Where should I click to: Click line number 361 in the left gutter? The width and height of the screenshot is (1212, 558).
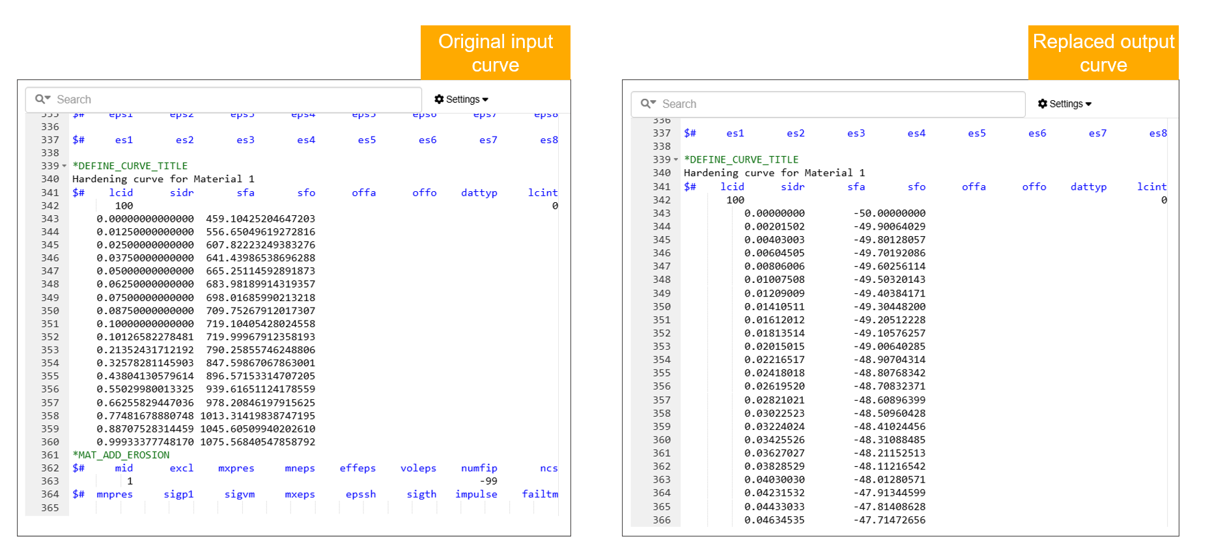click(50, 455)
